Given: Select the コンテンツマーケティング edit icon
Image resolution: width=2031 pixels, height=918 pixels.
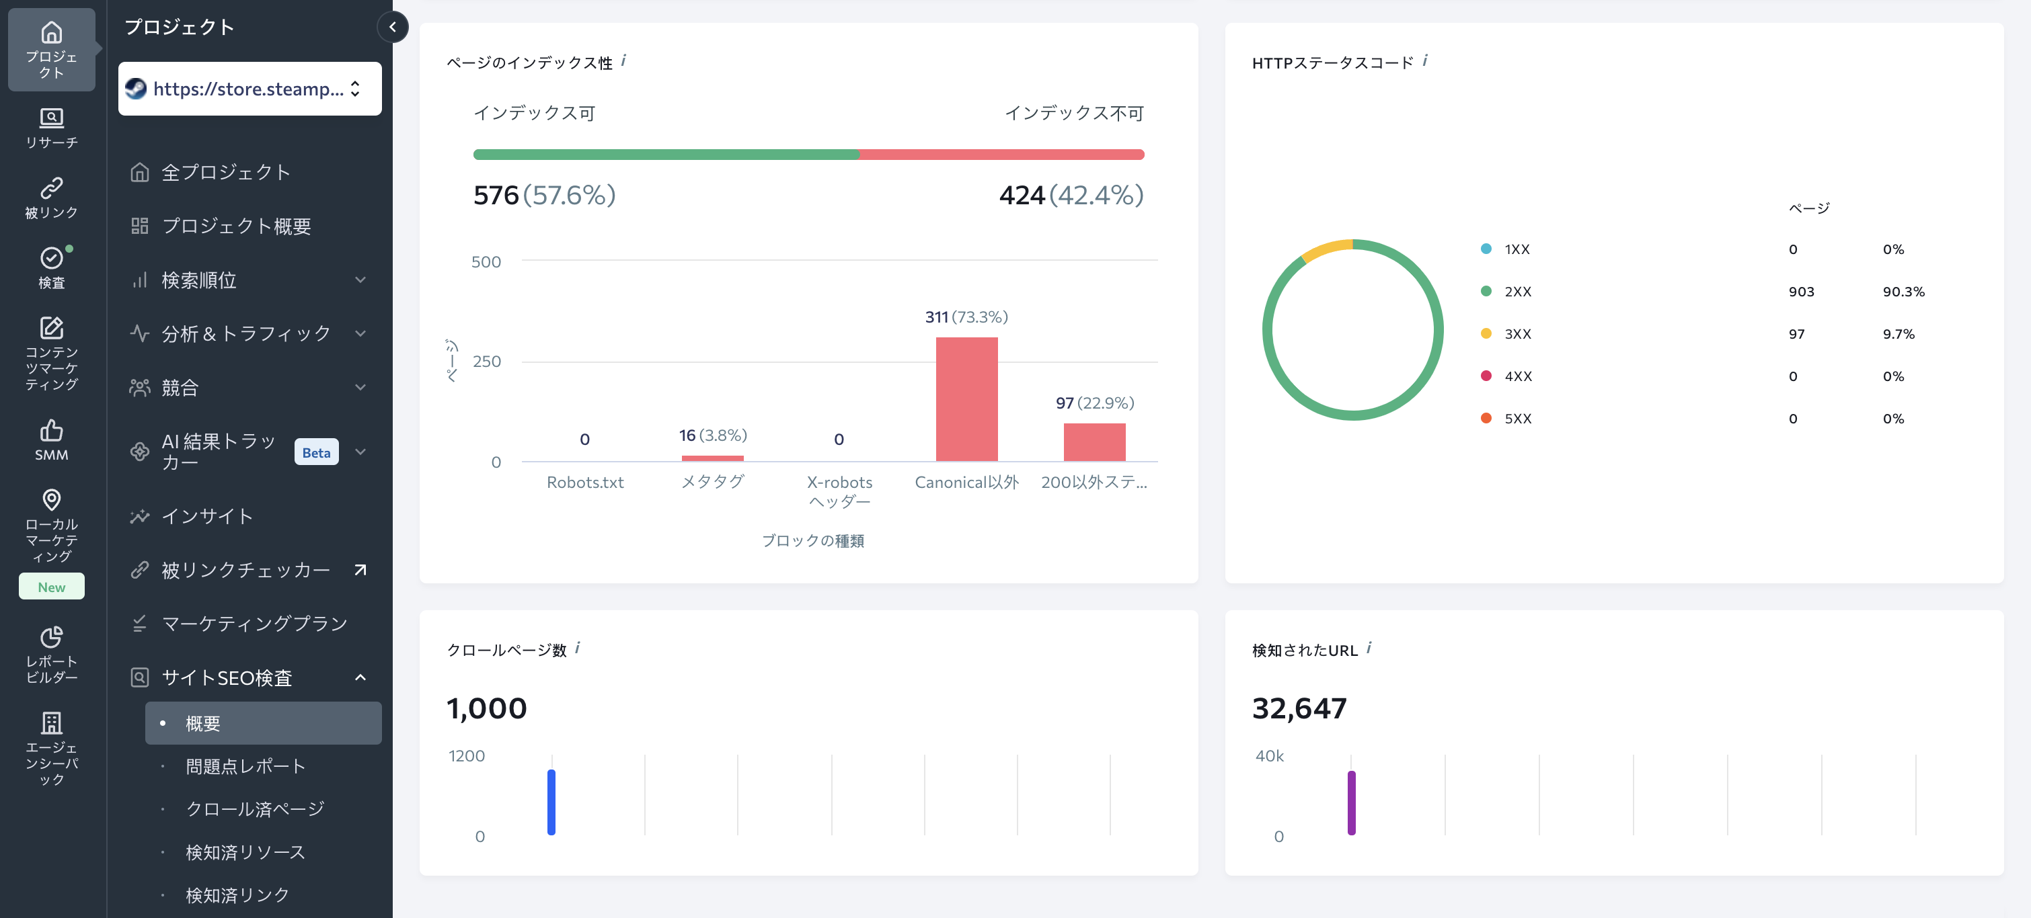Looking at the screenshot, I should [51, 328].
